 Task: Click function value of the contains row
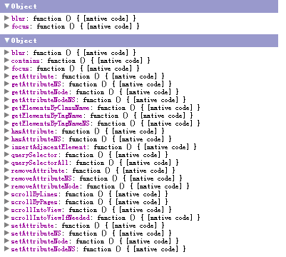(98, 61)
